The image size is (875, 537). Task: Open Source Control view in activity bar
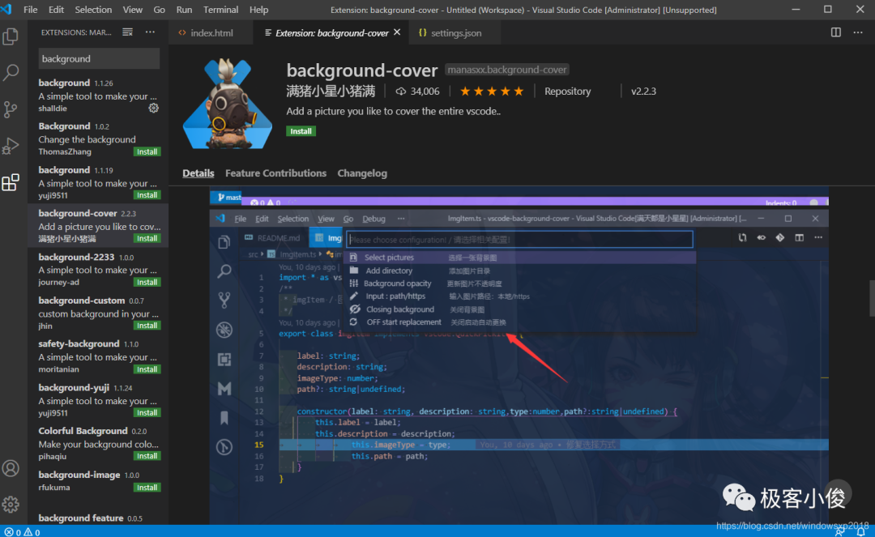tap(11, 109)
